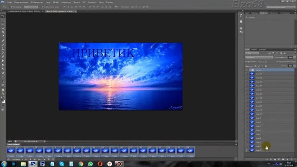Select the Dodge tool
Viewport: 297px width, 167px height.
click(3, 69)
